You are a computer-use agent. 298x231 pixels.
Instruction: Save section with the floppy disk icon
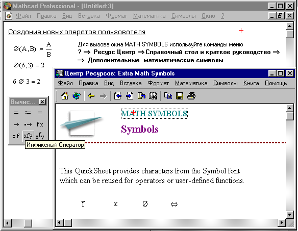(180, 96)
